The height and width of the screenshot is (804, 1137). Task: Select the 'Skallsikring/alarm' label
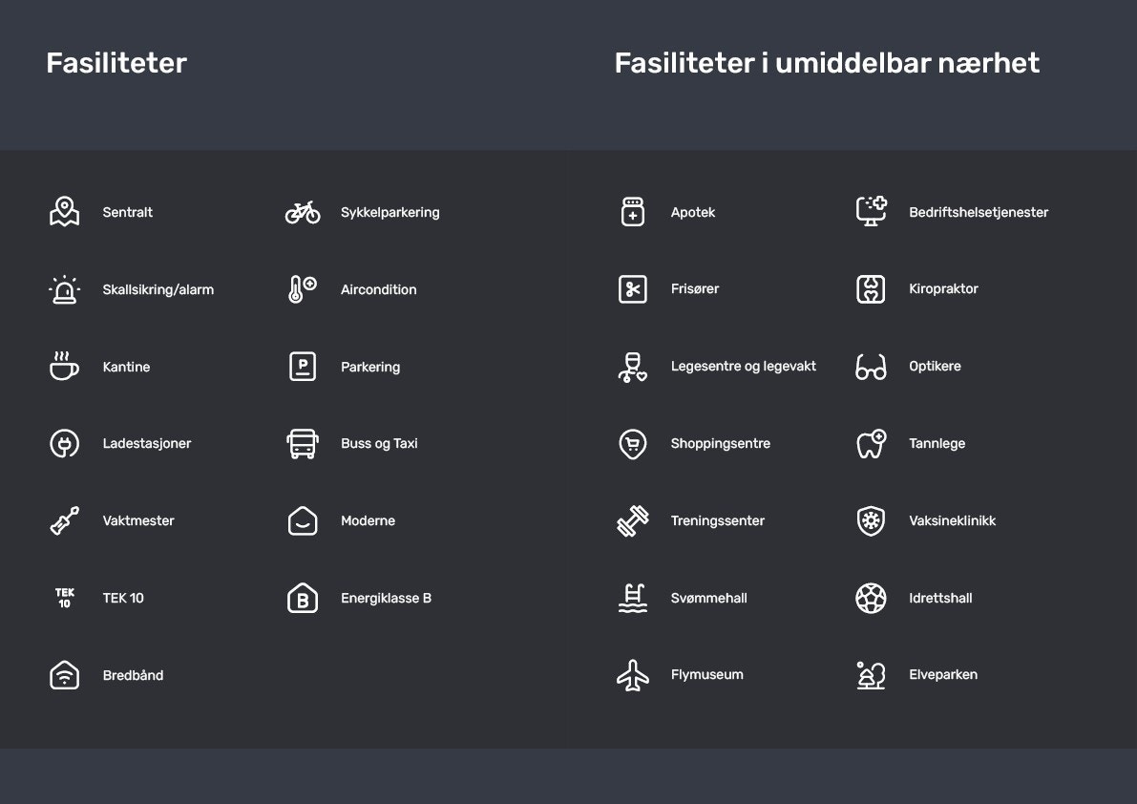[158, 290]
